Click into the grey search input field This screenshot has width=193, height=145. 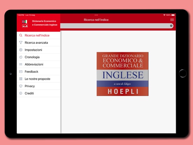coord(117,26)
